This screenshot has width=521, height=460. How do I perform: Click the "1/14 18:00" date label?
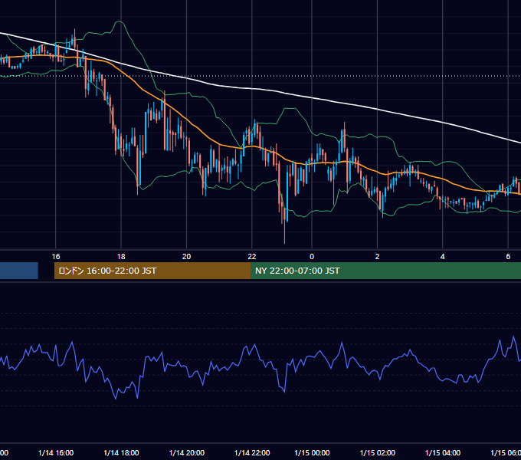pos(121,452)
